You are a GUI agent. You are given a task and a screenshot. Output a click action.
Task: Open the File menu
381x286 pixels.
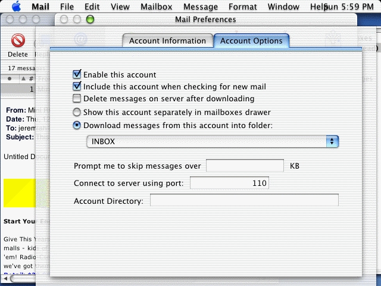click(x=67, y=7)
